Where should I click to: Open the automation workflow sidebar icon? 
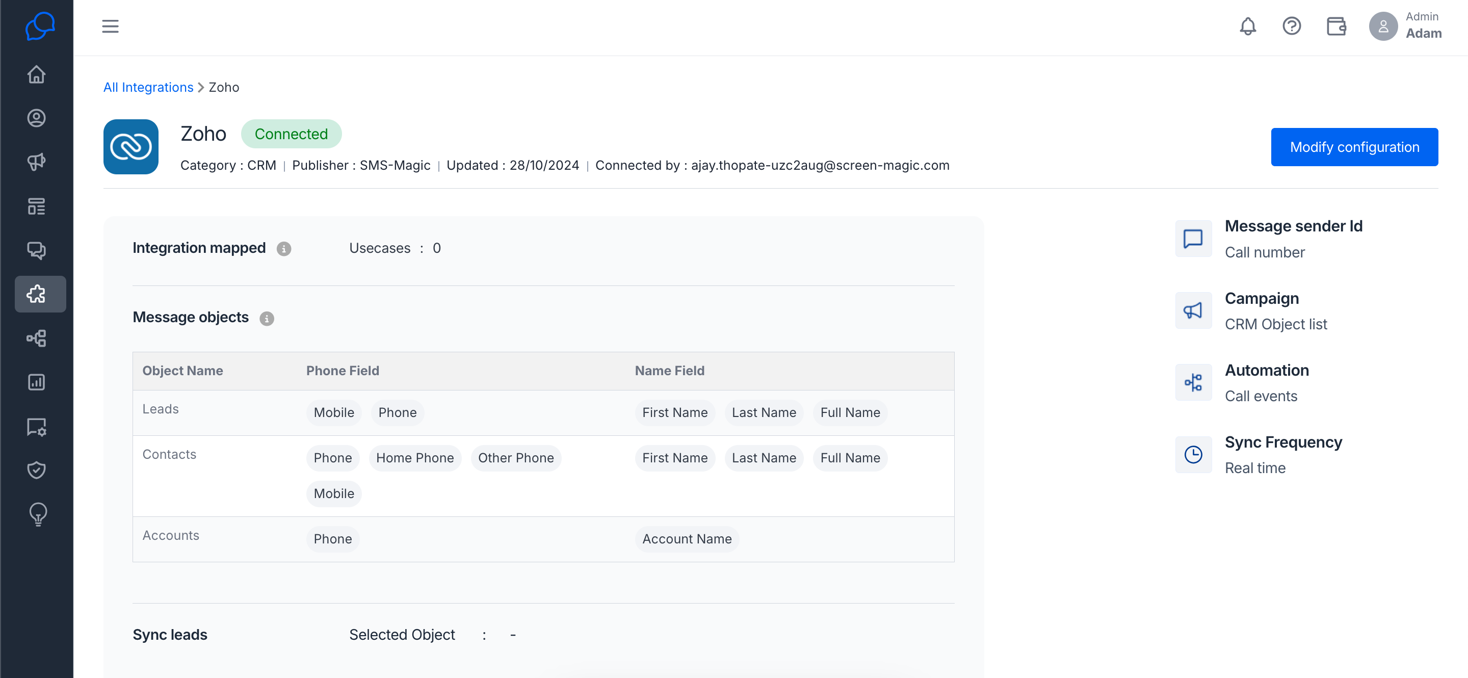tap(37, 338)
